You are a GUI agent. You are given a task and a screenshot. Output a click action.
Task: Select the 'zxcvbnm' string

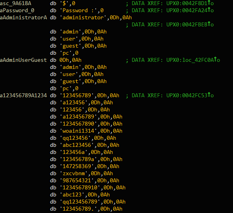tap(74, 174)
